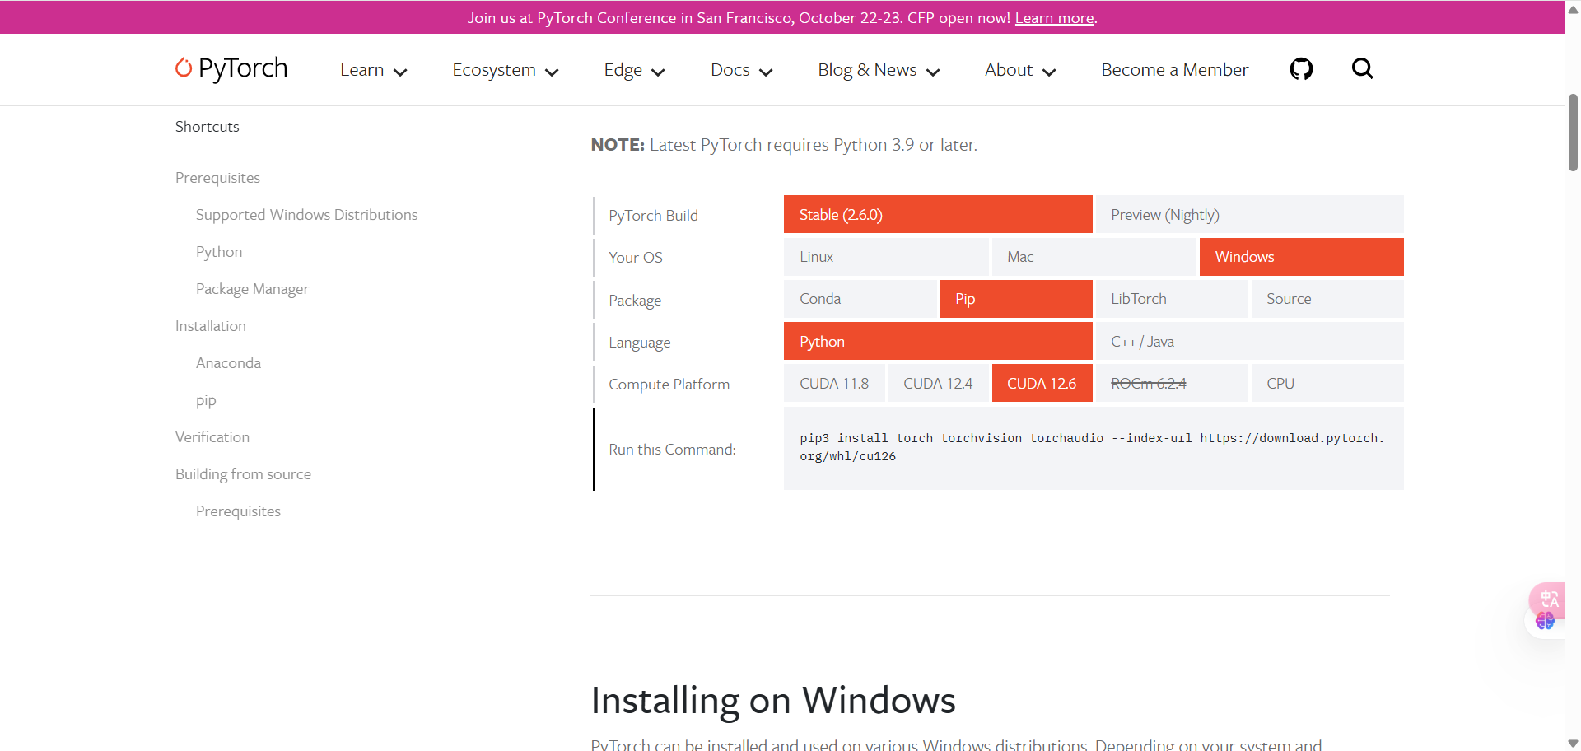The image size is (1581, 751).
Task: Select the Pip package option
Action: (x=1016, y=299)
